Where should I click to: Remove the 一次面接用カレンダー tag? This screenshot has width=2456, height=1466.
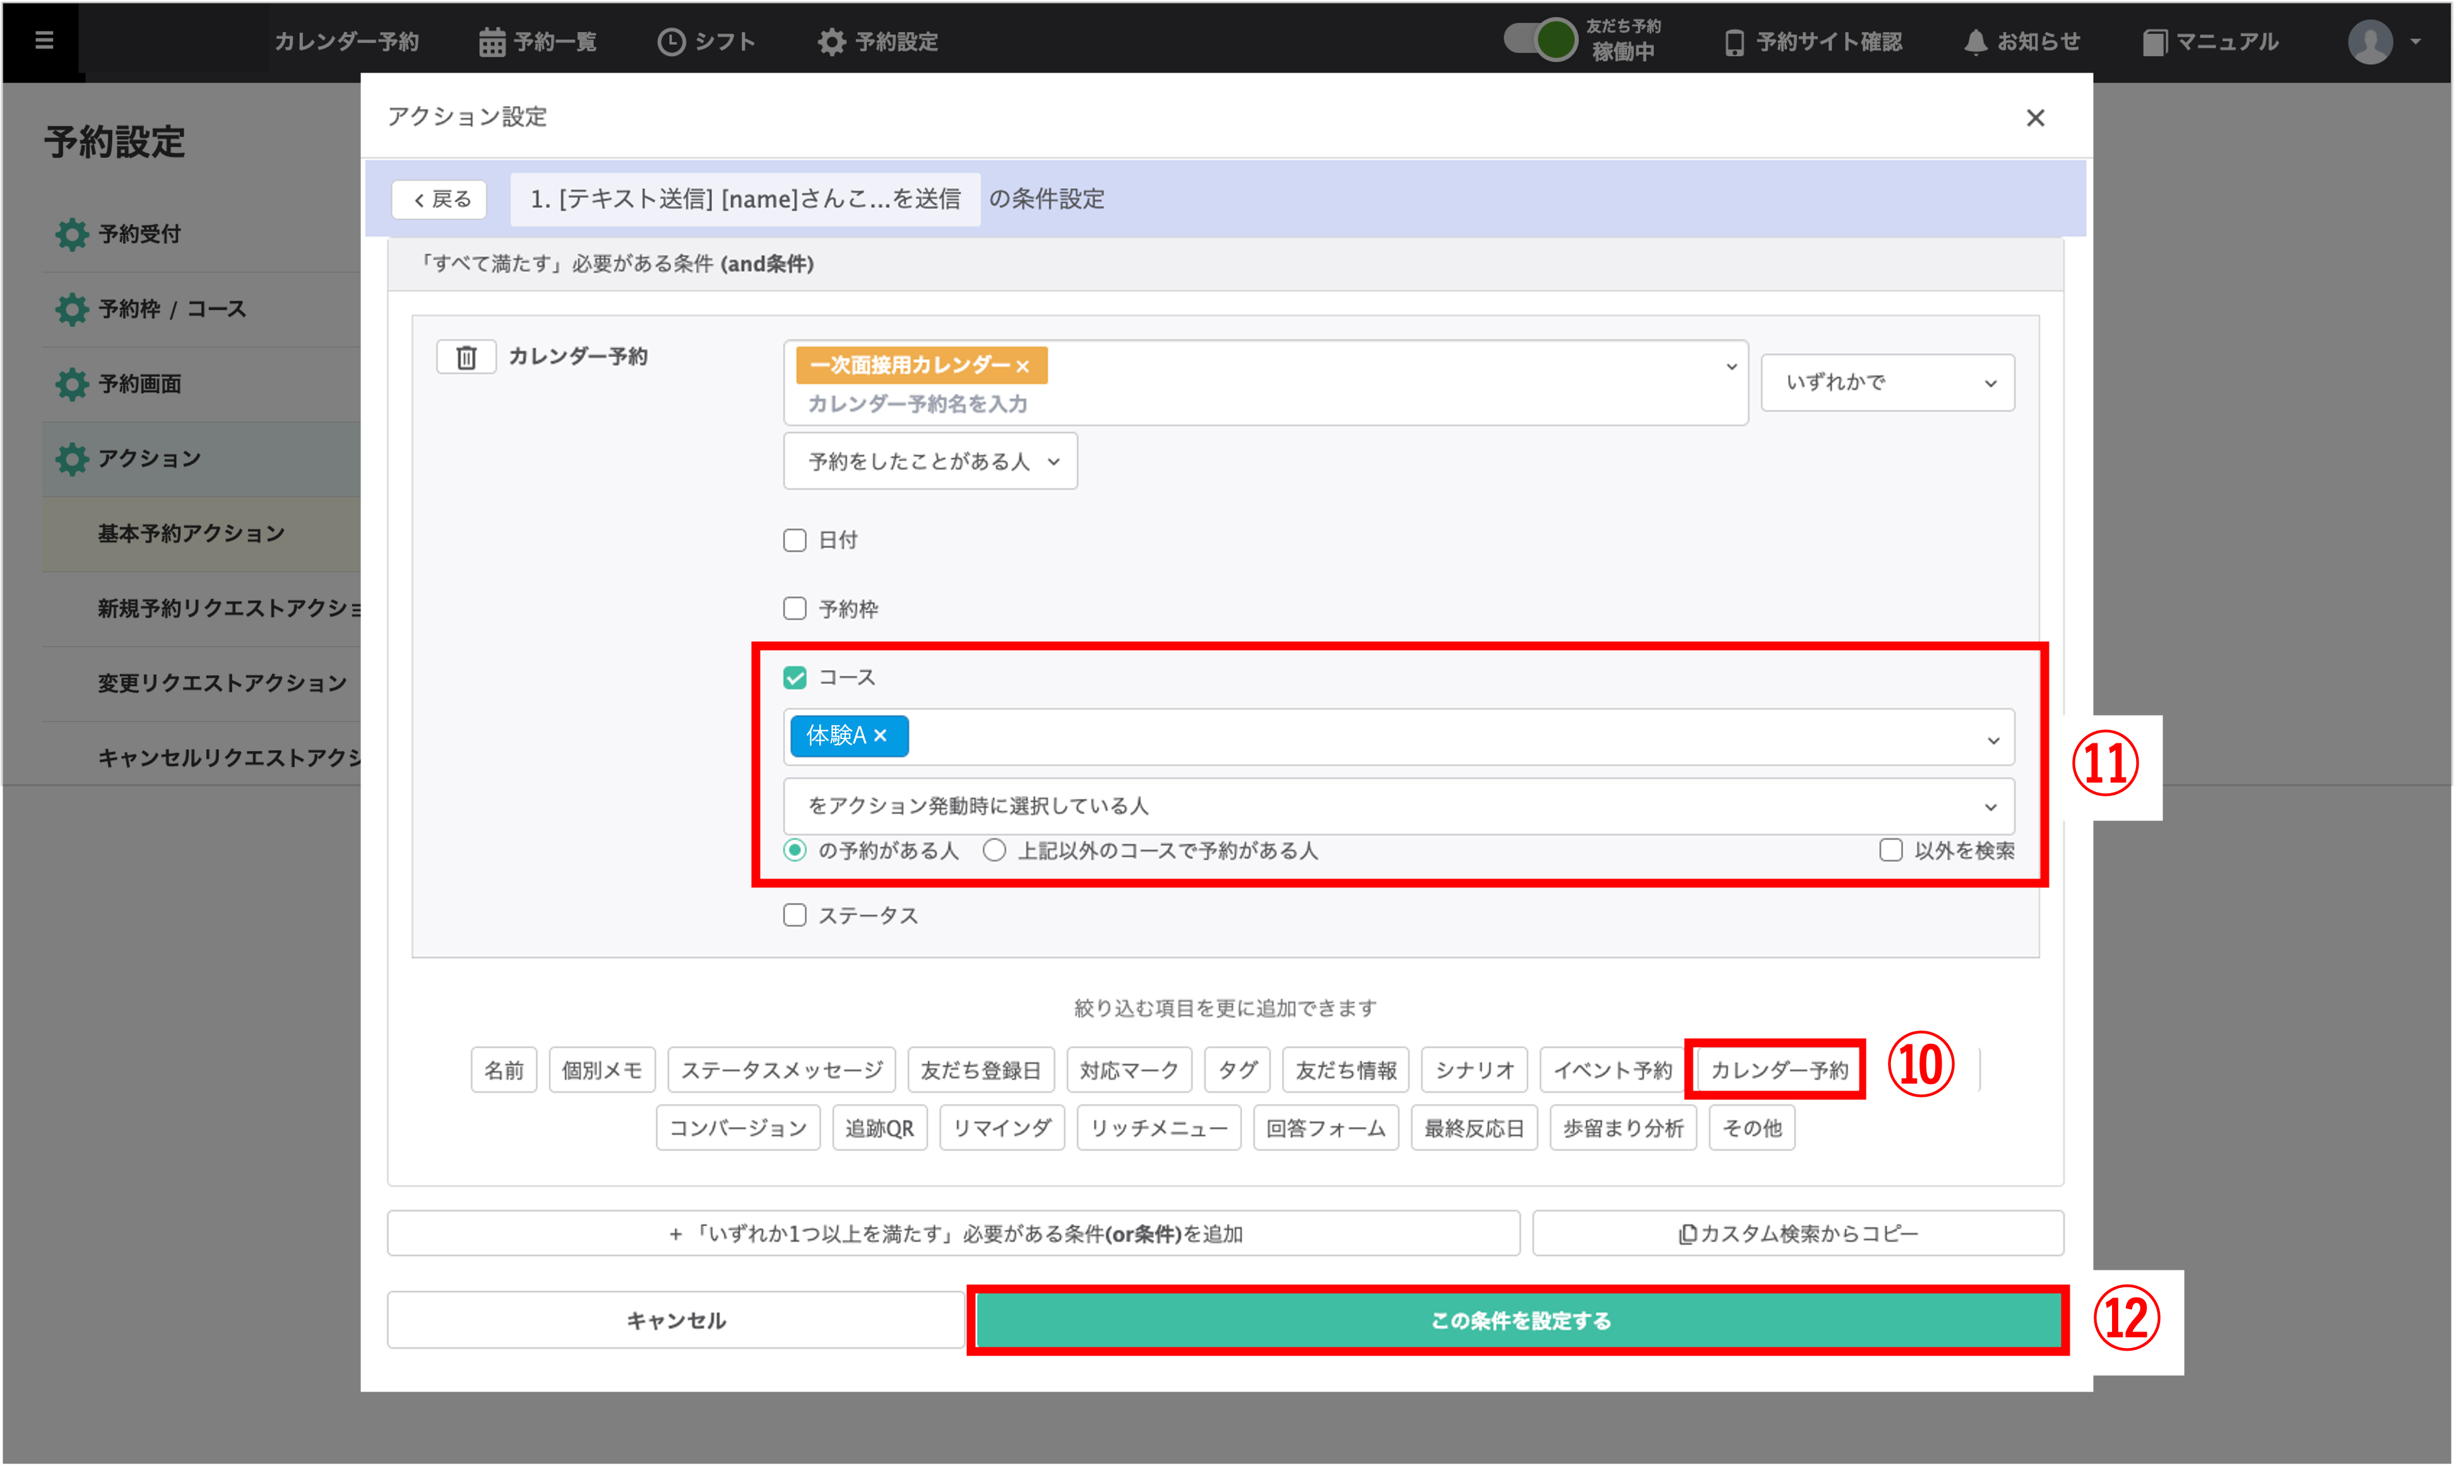click(x=1023, y=367)
